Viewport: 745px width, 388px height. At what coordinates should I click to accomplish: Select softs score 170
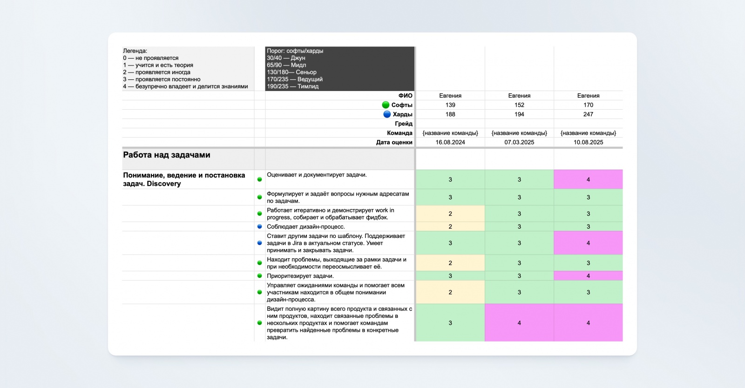coord(588,105)
